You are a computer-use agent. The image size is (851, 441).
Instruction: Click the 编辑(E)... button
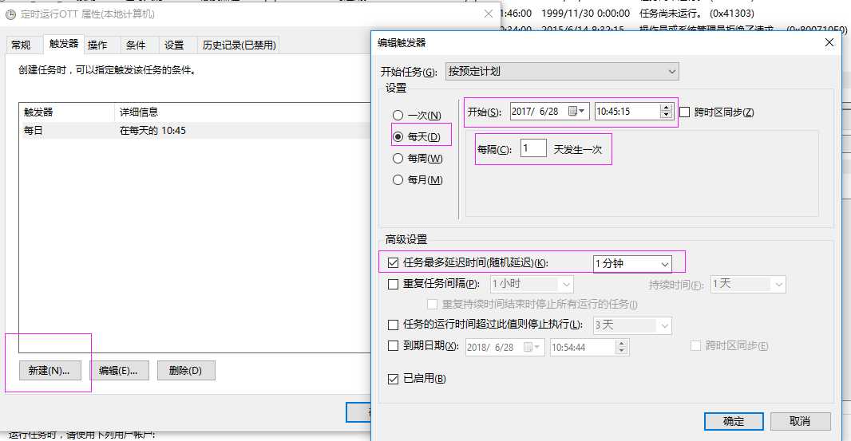(x=118, y=371)
